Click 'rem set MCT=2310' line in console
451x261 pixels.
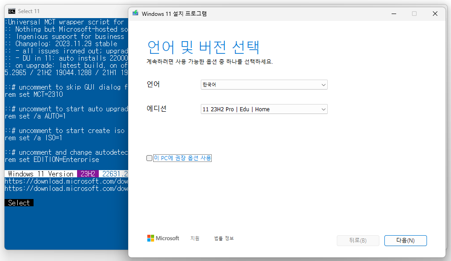point(34,95)
